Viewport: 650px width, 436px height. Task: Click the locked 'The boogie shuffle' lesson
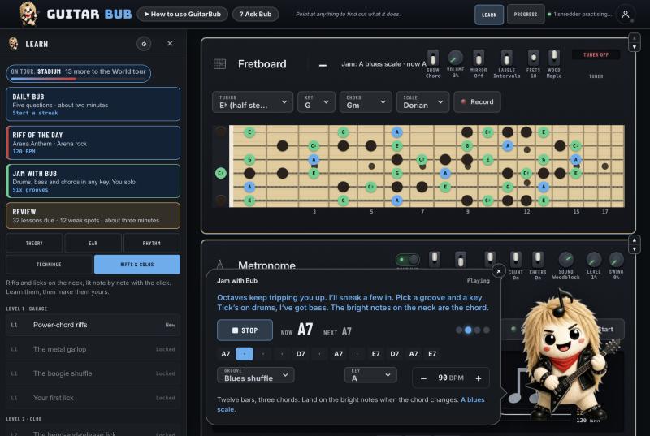coord(93,373)
